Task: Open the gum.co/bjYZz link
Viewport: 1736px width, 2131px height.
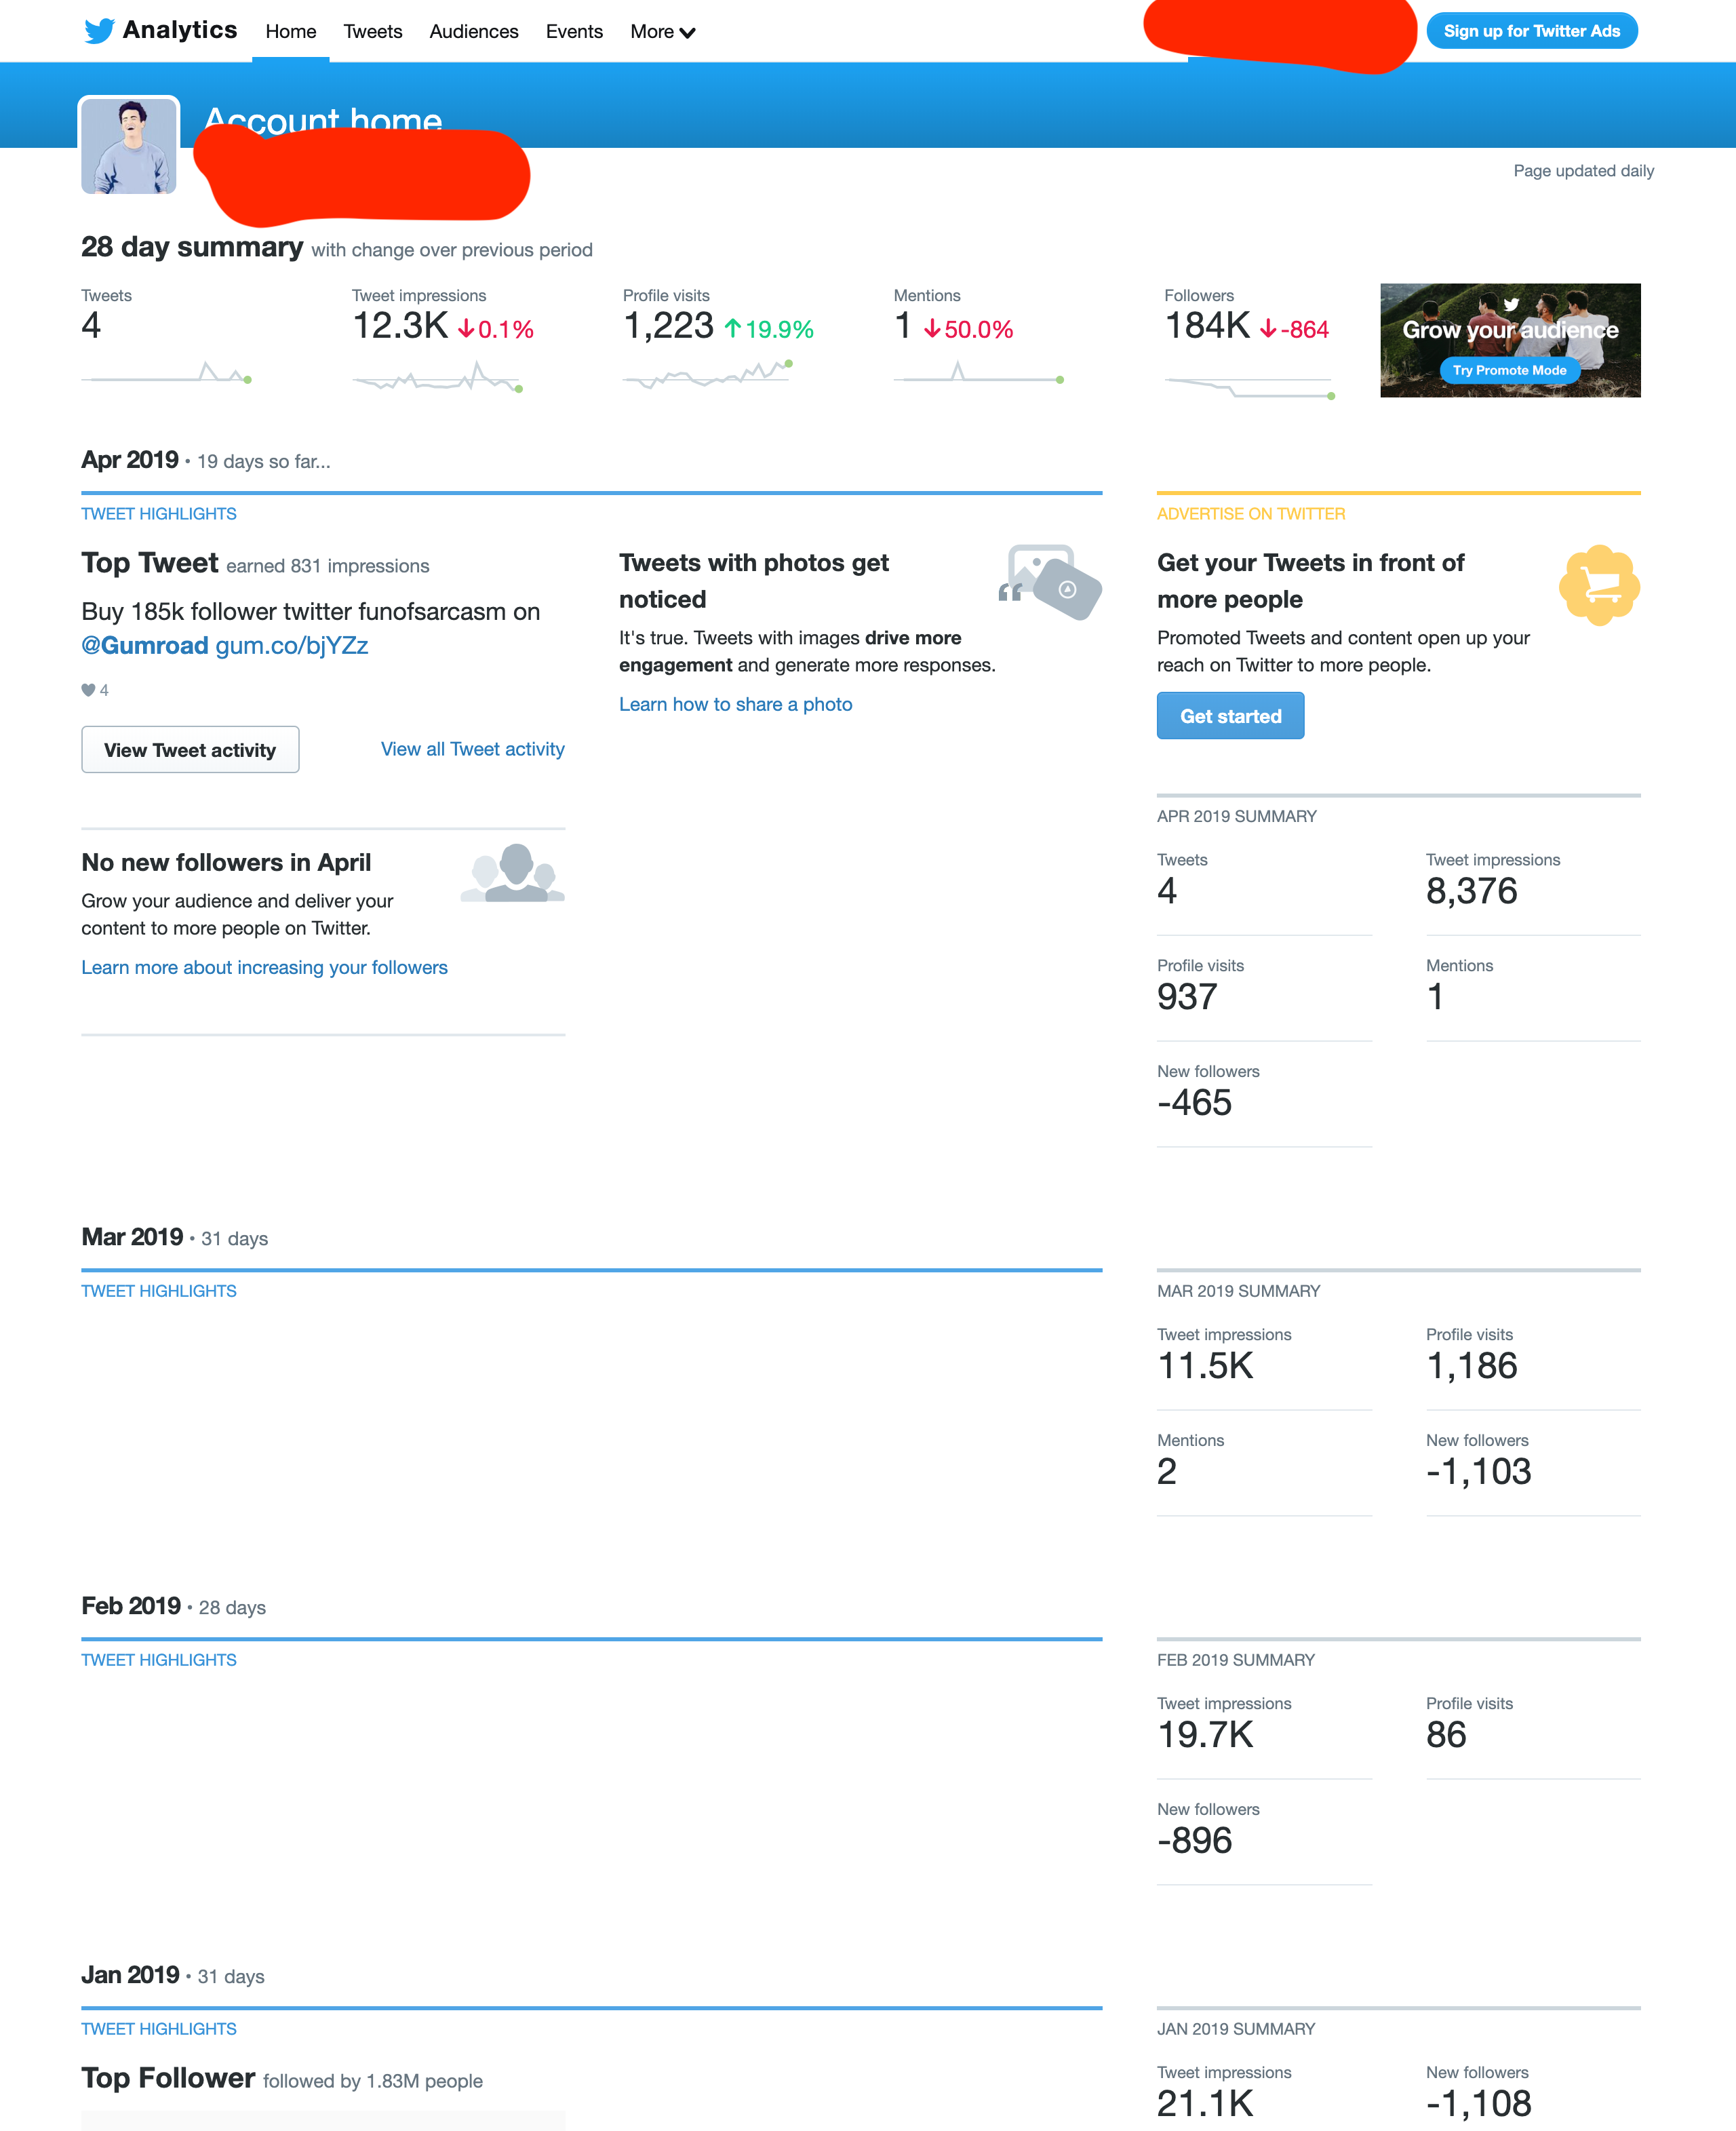Action: (x=292, y=646)
